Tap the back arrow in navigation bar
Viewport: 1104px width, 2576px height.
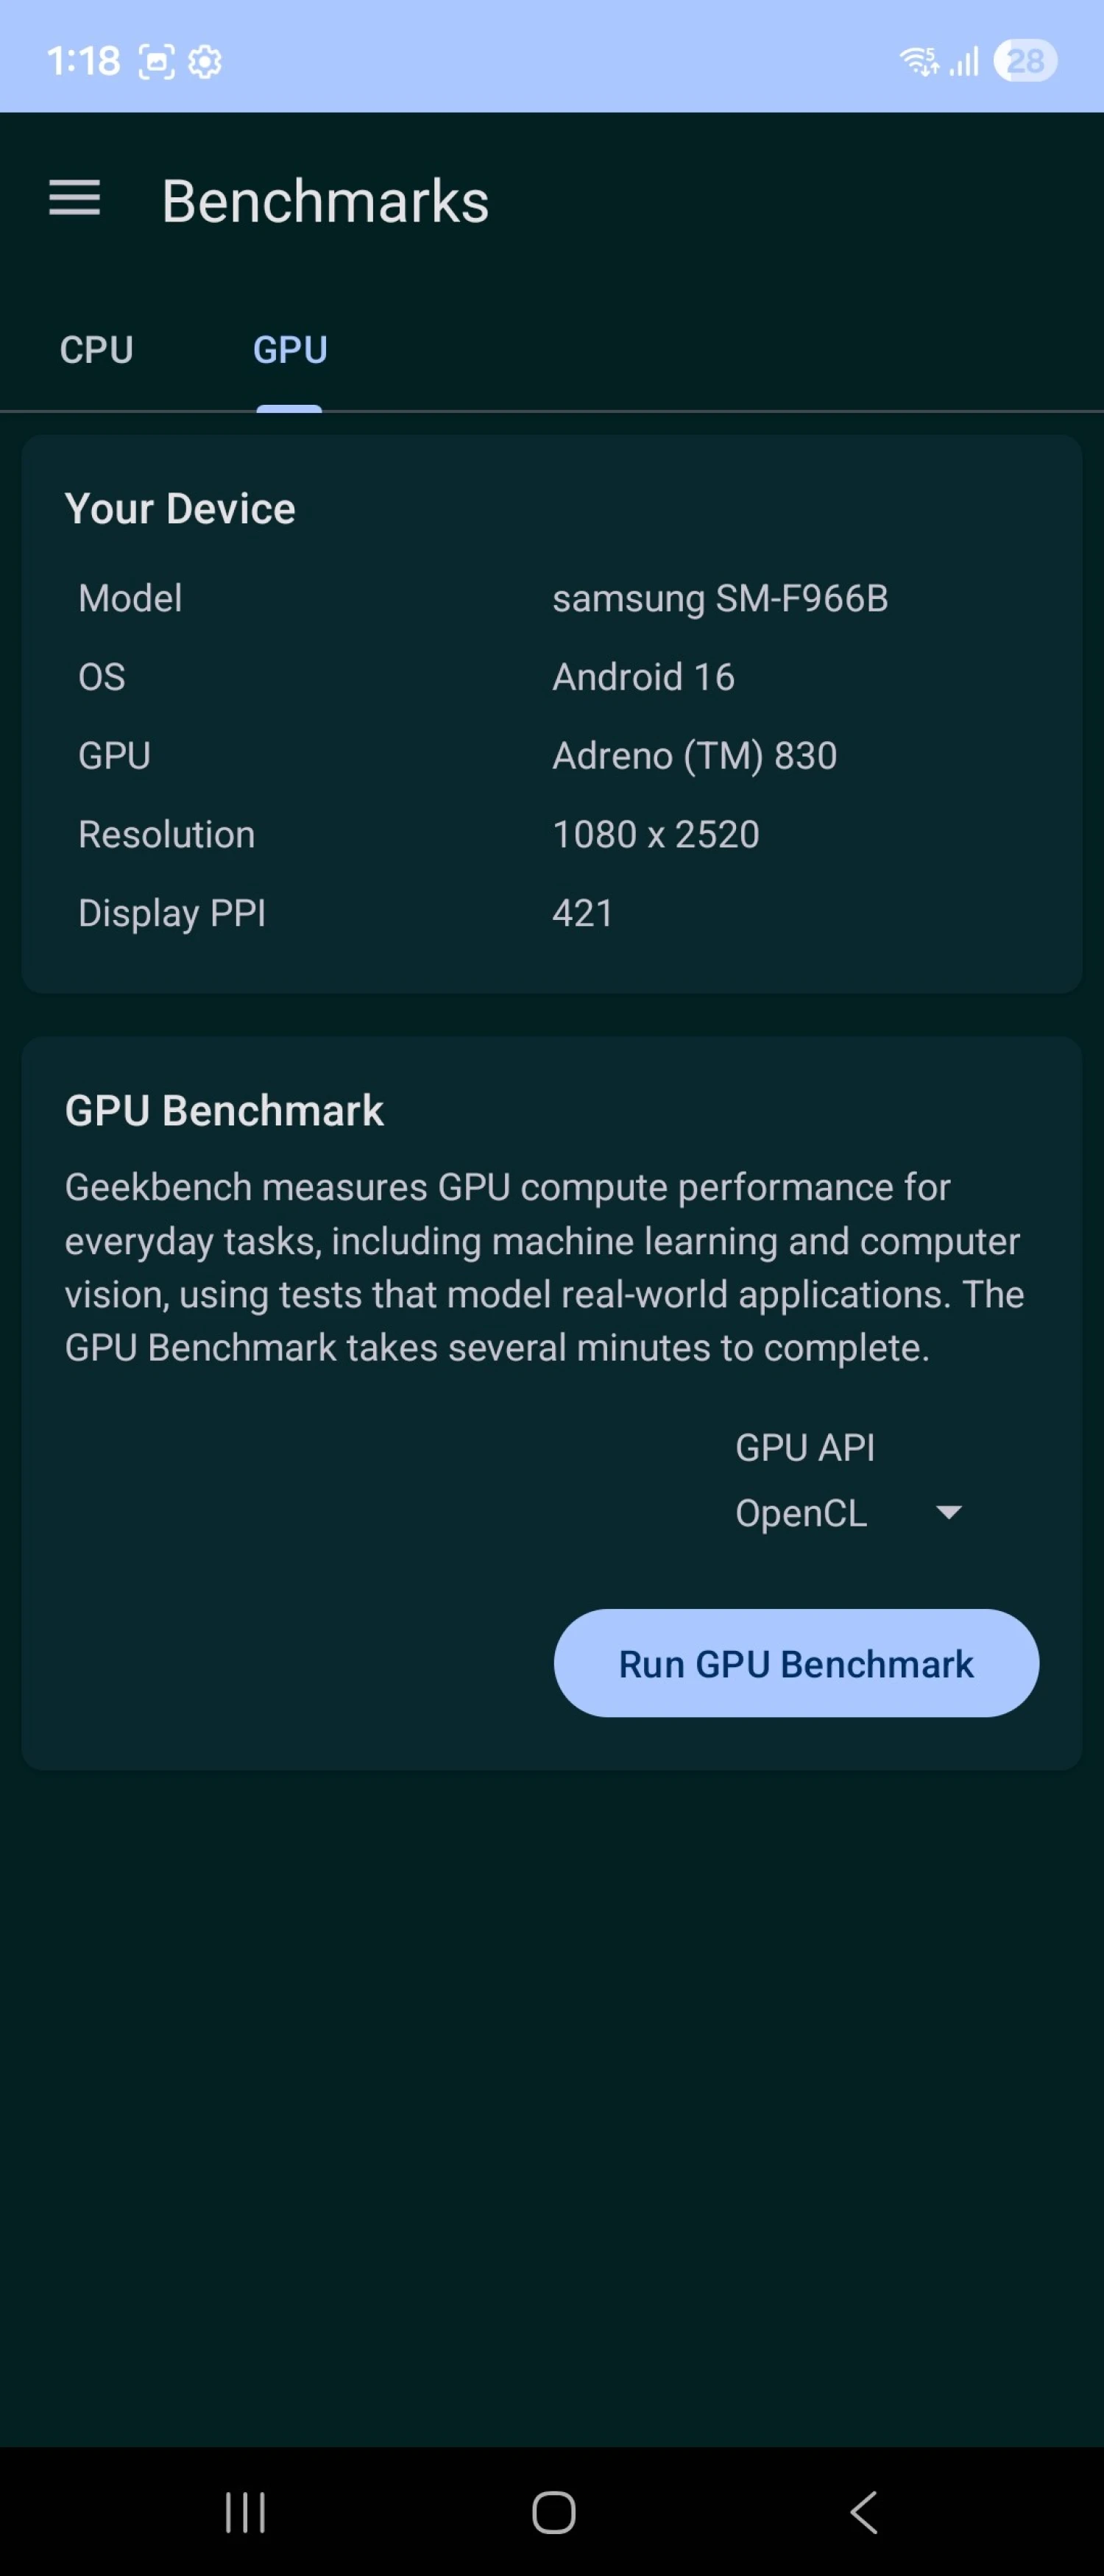[x=864, y=2512]
